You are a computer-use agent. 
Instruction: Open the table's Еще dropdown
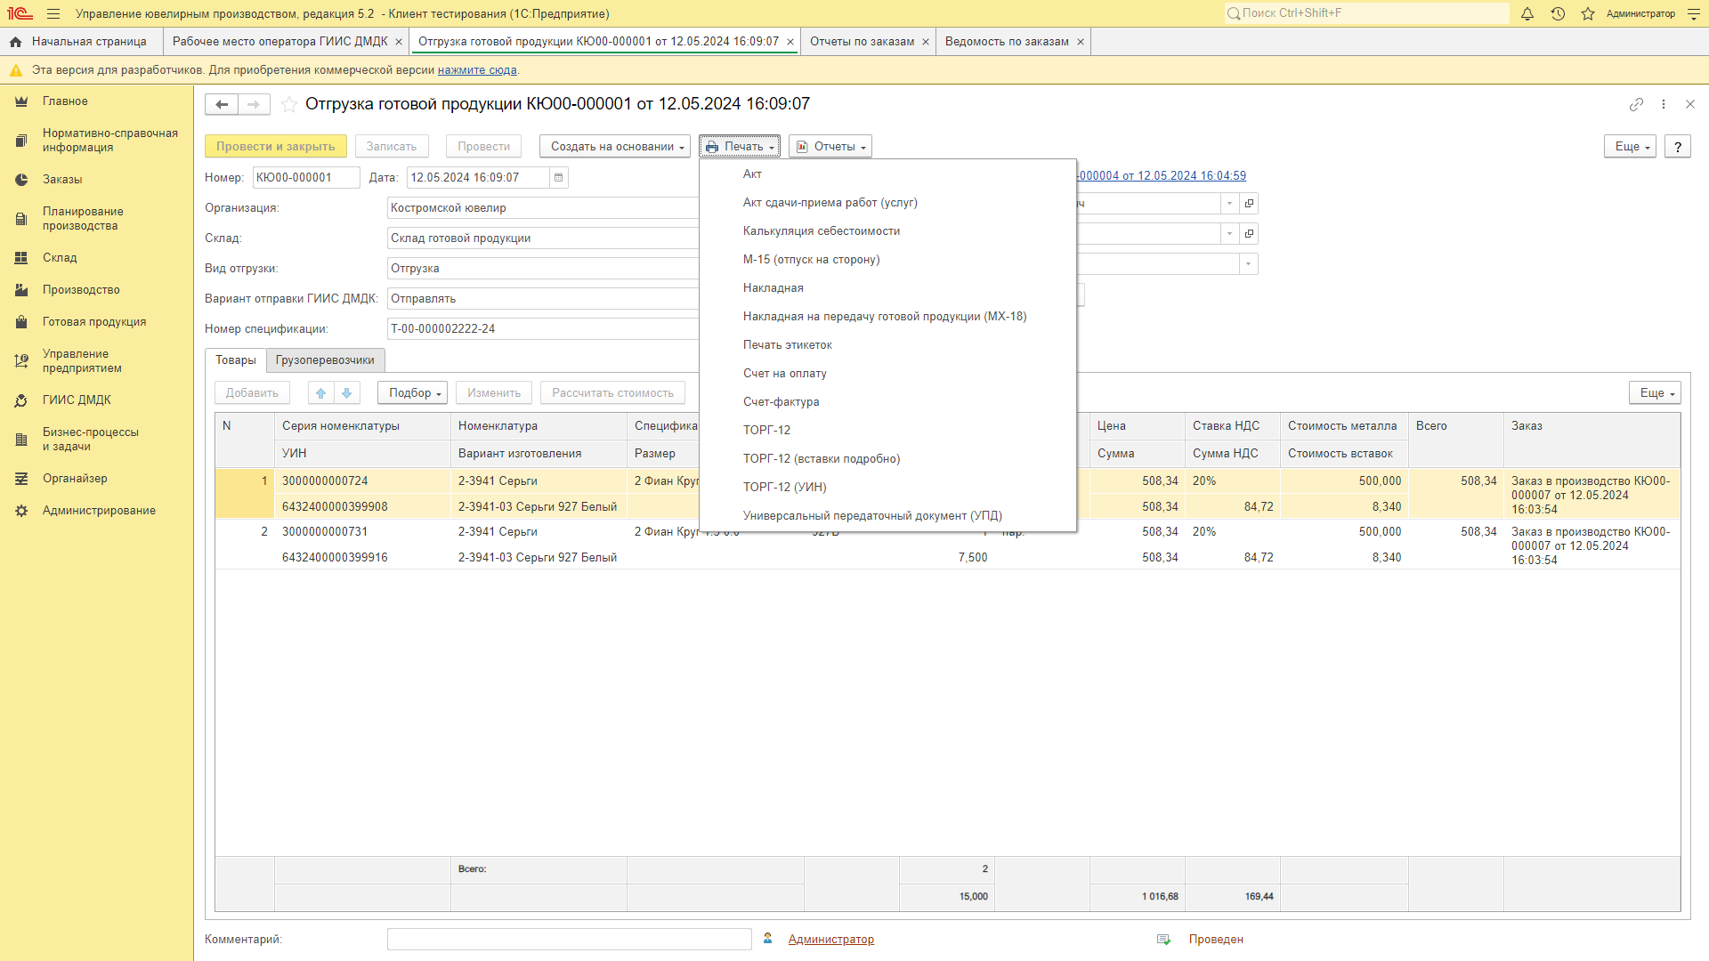pos(1656,393)
